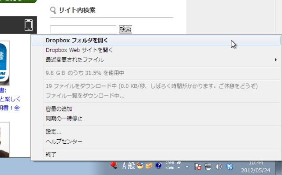Click the mobile phone icon in sidebar
The image size is (282, 175).
(29, 25)
